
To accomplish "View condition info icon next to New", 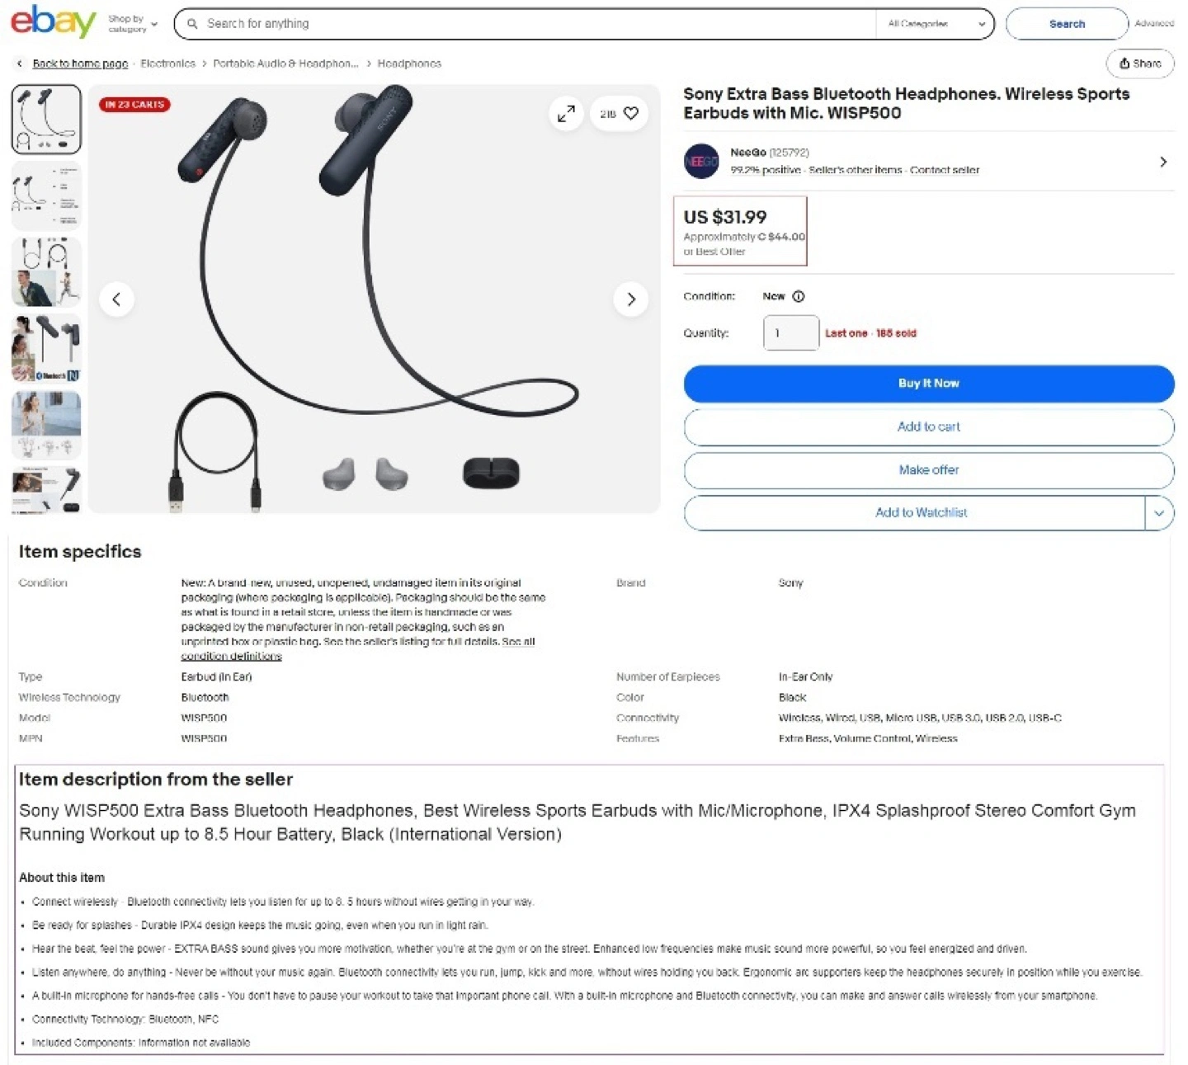I will point(799,296).
